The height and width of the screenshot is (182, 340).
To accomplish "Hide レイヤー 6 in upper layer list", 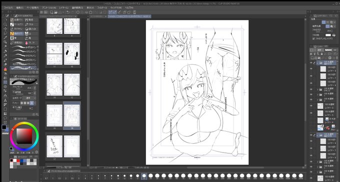I will (x=311, y=84).
